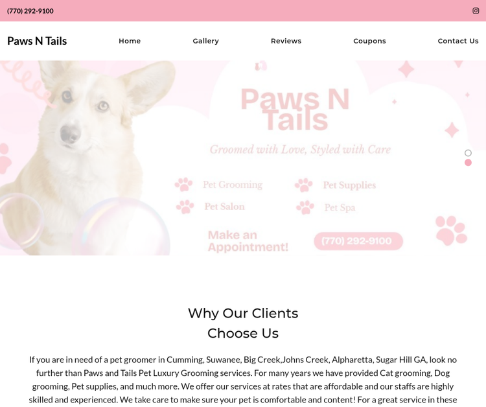Select the first slide indicator dot
The width and height of the screenshot is (486, 407).
click(468, 153)
